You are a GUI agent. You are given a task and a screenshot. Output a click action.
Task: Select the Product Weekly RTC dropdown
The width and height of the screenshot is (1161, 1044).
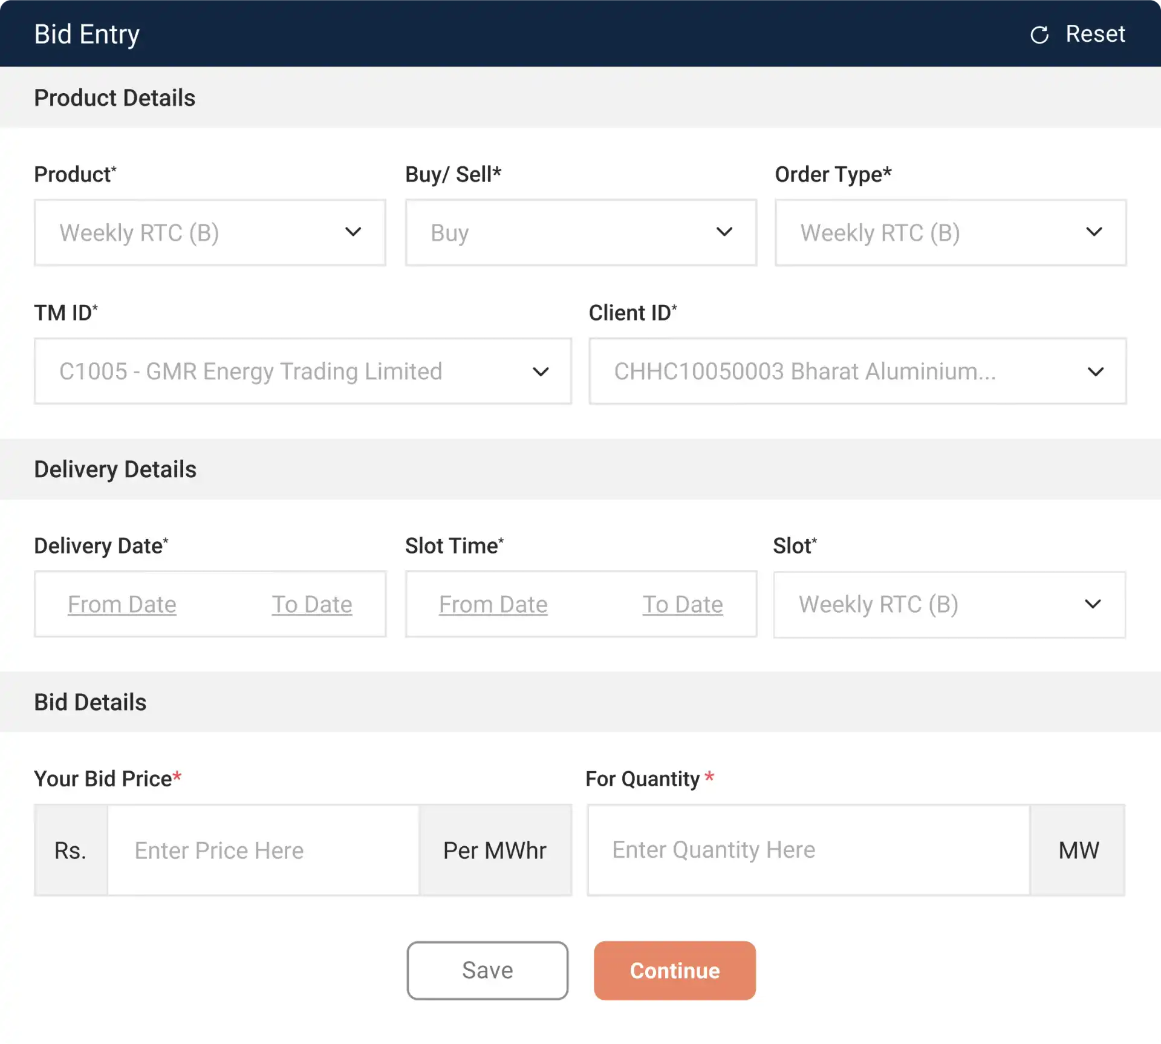209,232
